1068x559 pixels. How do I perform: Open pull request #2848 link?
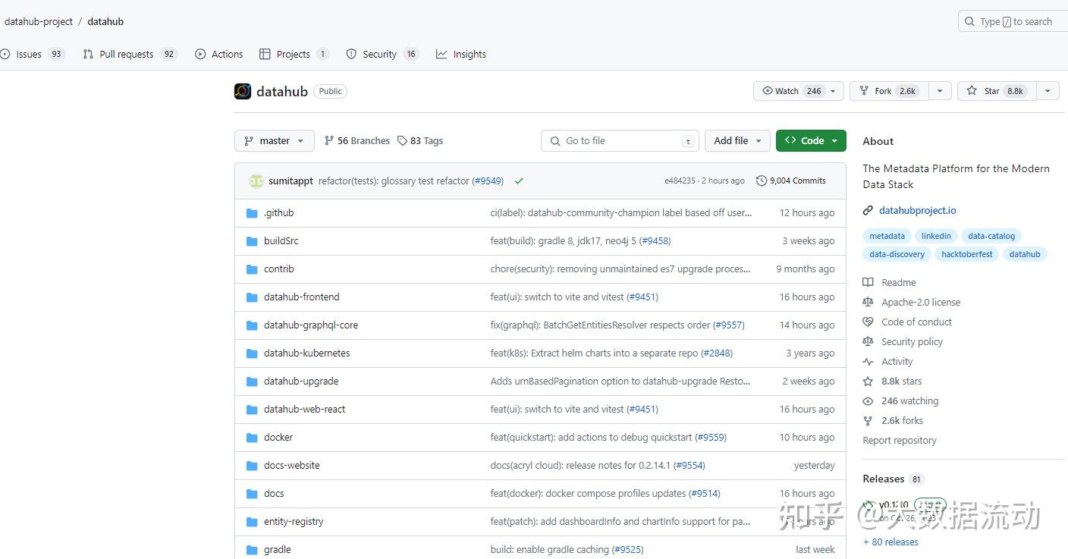coord(717,353)
